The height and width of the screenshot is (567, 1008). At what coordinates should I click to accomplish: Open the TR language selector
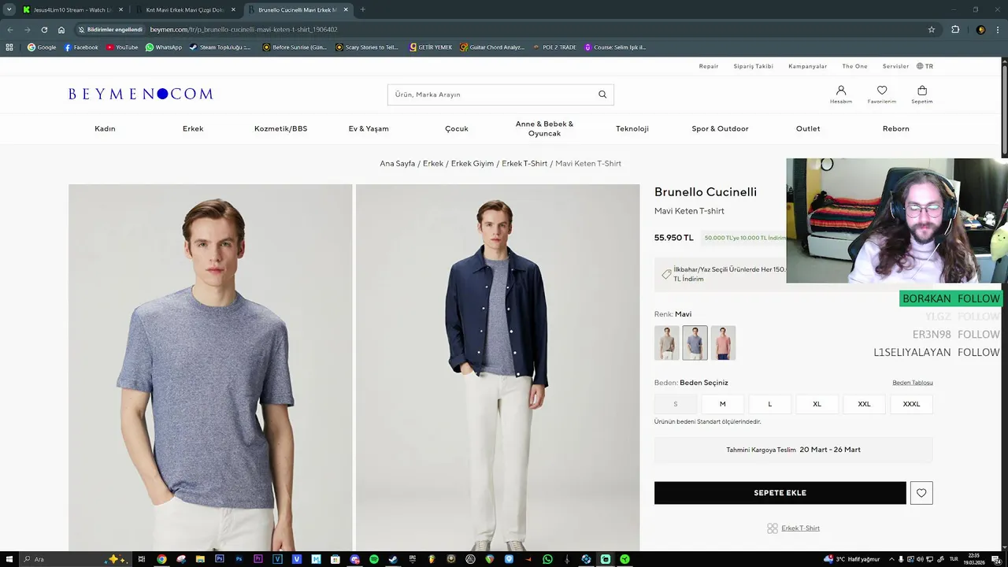925,66
